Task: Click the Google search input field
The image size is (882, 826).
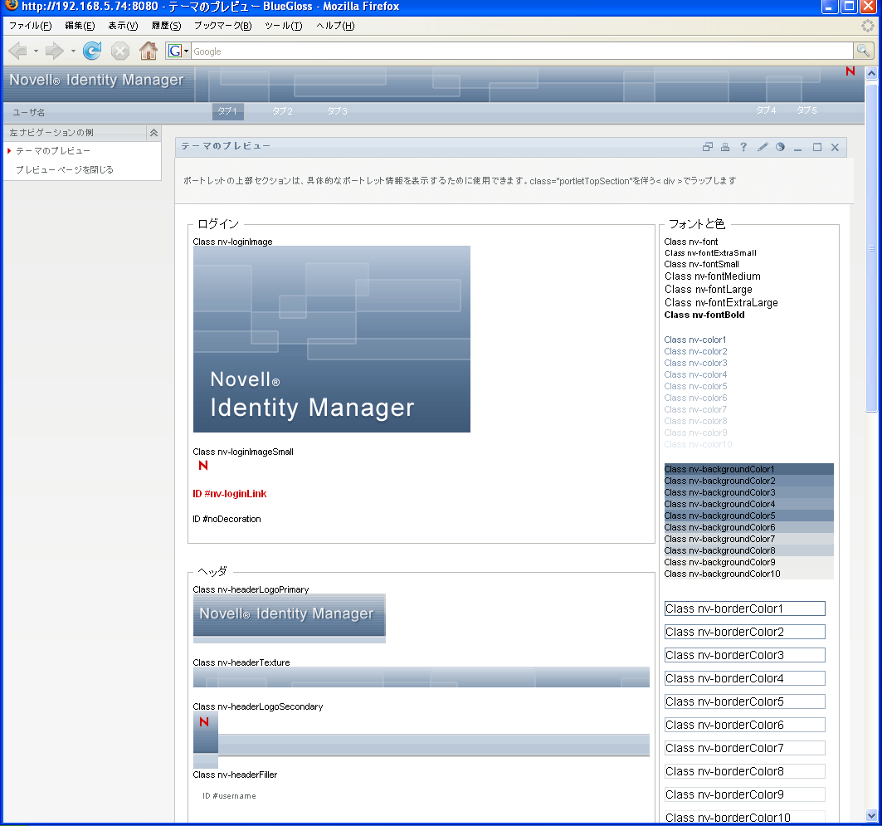Action: (522, 51)
